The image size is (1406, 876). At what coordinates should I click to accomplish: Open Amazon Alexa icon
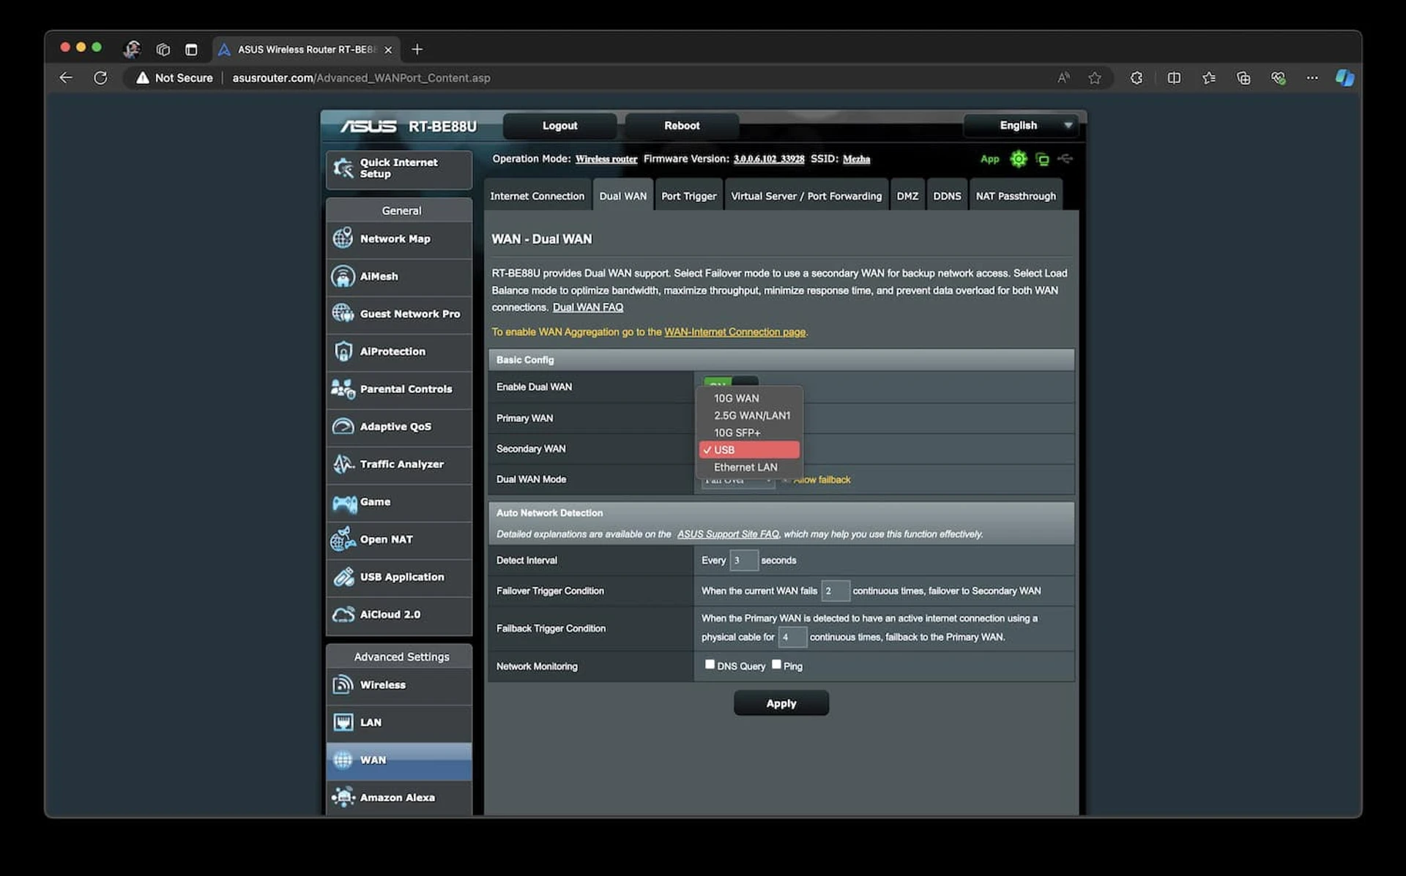tap(343, 797)
